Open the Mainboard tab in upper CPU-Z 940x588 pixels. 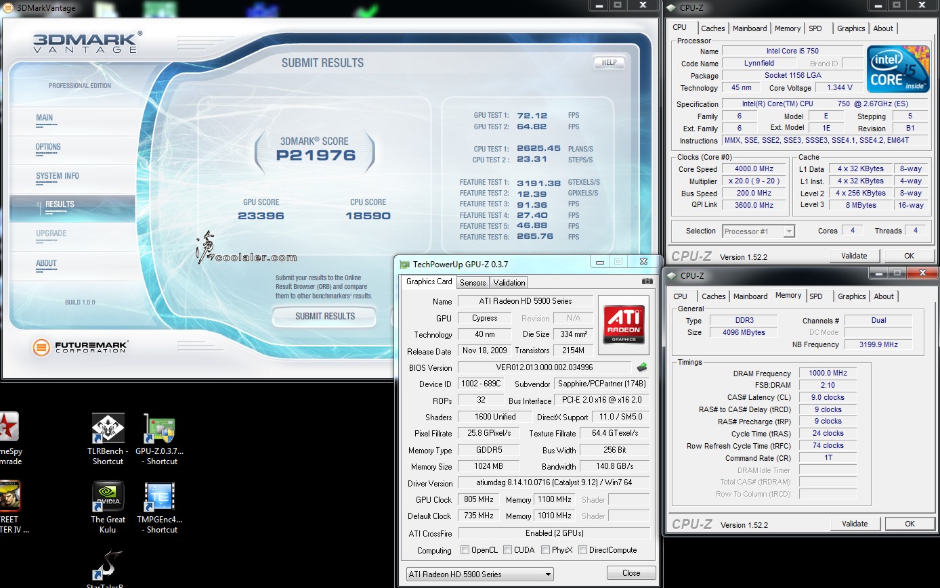tap(750, 28)
